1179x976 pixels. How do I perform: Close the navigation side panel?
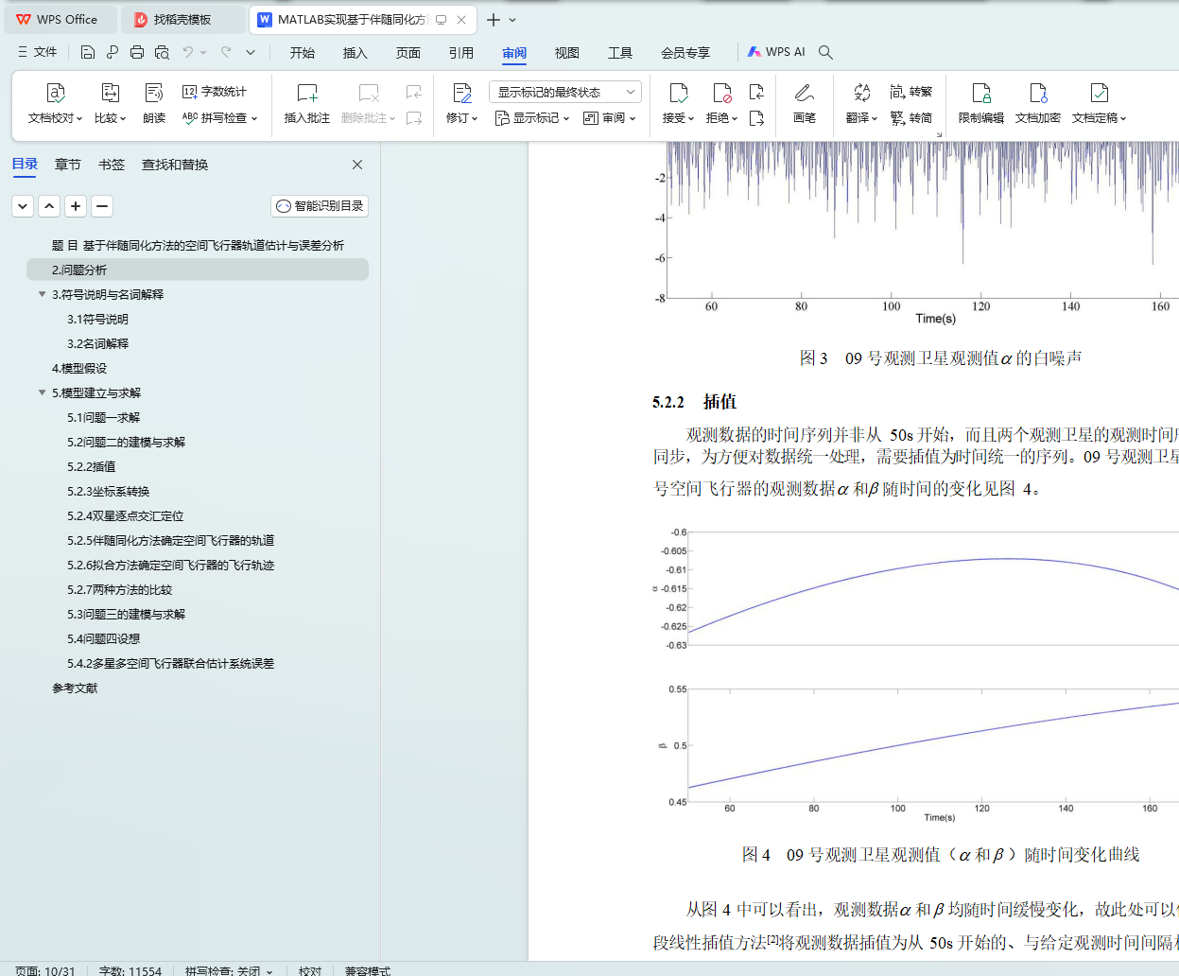click(x=357, y=165)
